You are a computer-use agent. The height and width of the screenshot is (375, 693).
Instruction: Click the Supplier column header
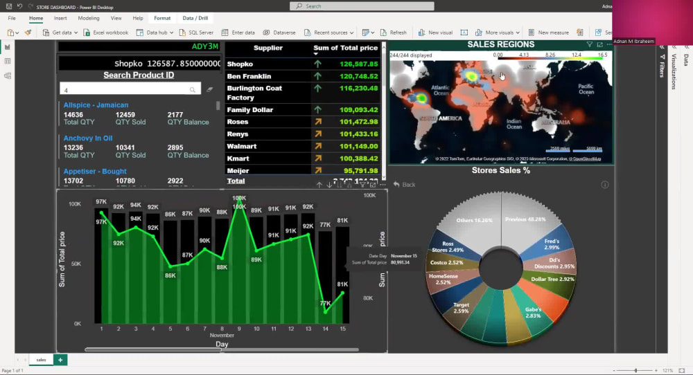pyautogui.click(x=267, y=48)
